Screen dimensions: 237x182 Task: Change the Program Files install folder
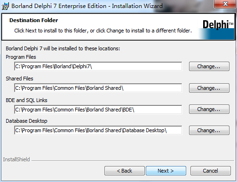209,66
